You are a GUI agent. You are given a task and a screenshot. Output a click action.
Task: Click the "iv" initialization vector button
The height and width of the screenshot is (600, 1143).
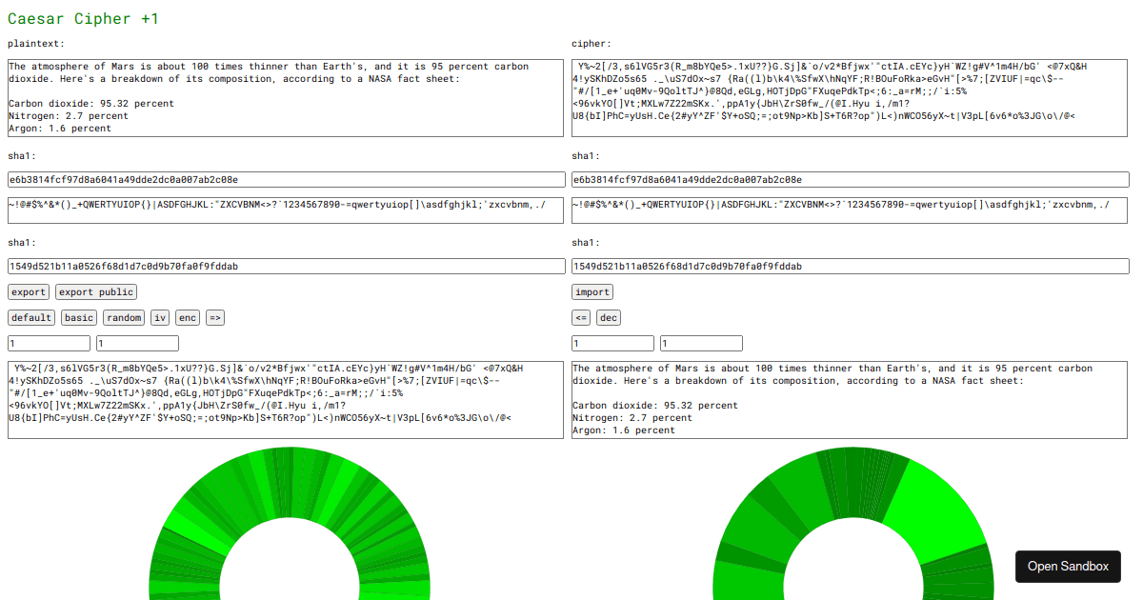pos(159,317)
